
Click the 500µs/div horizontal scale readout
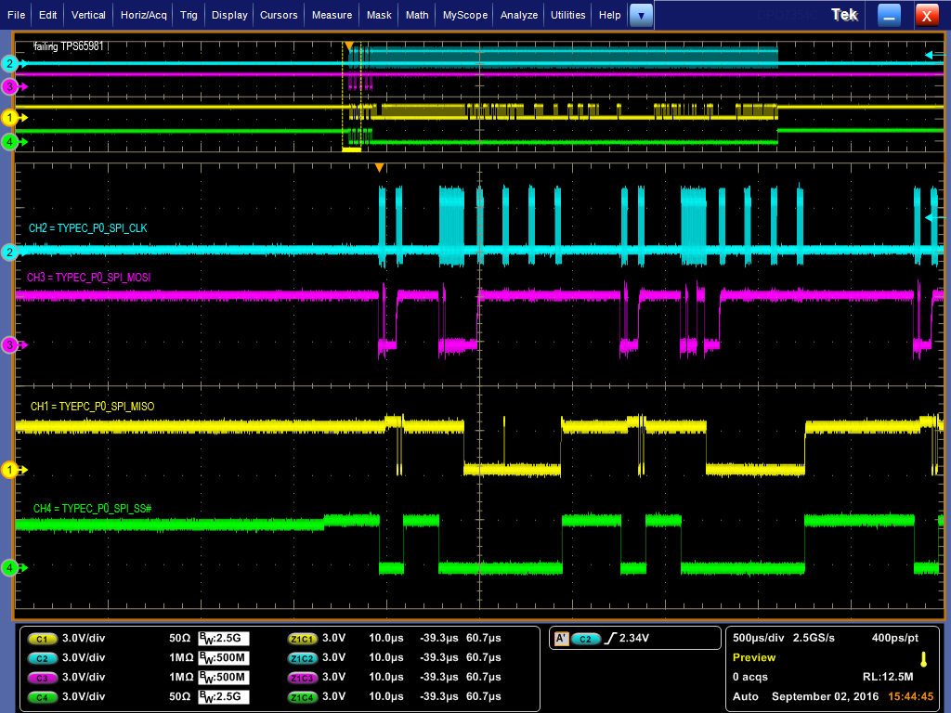pyautogui.click(x=758, y=638)
